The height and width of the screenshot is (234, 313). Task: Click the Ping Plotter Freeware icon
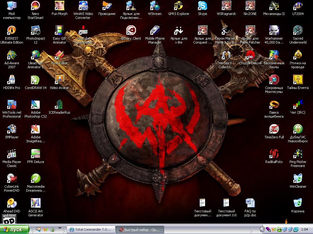[298, 154]
